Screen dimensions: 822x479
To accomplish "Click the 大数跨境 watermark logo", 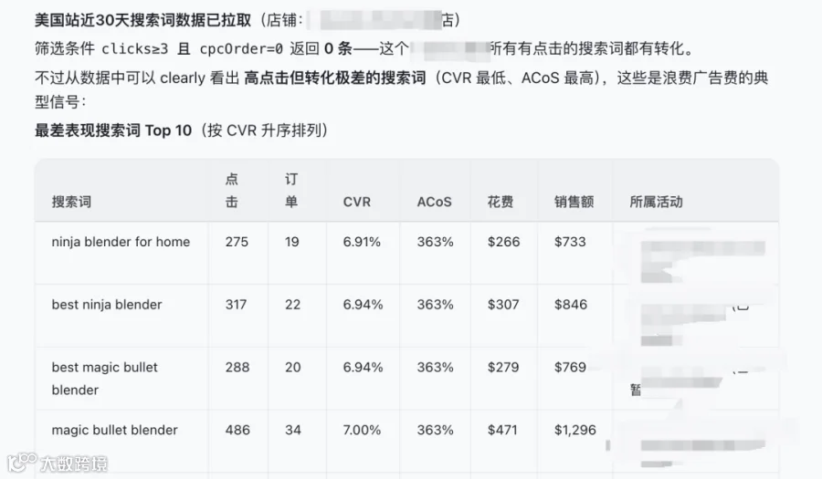I will tap(58, 463).
